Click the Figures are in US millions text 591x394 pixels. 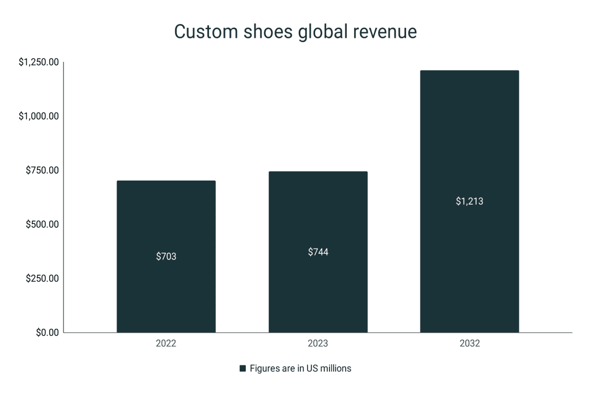pos(301,368)
